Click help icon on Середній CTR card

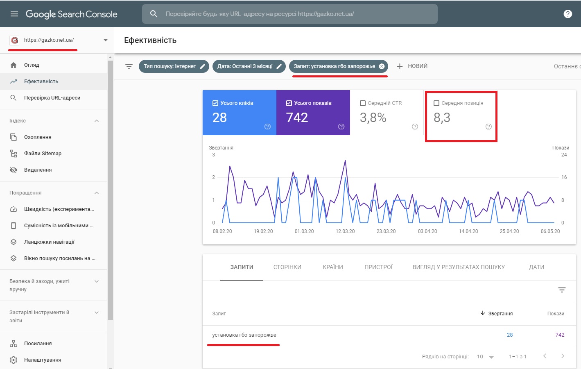(x=415, y=127)
